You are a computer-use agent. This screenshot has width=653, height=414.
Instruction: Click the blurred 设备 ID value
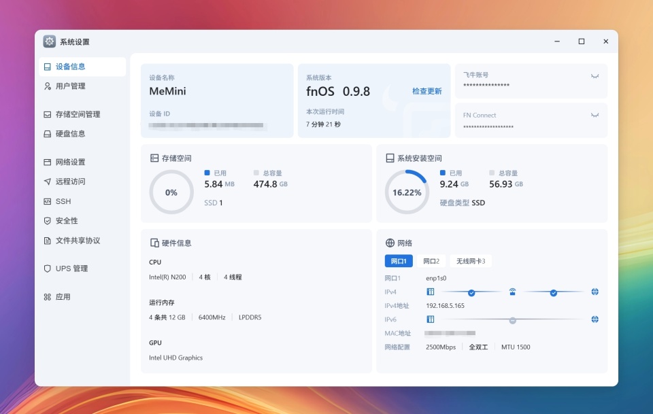207,125
